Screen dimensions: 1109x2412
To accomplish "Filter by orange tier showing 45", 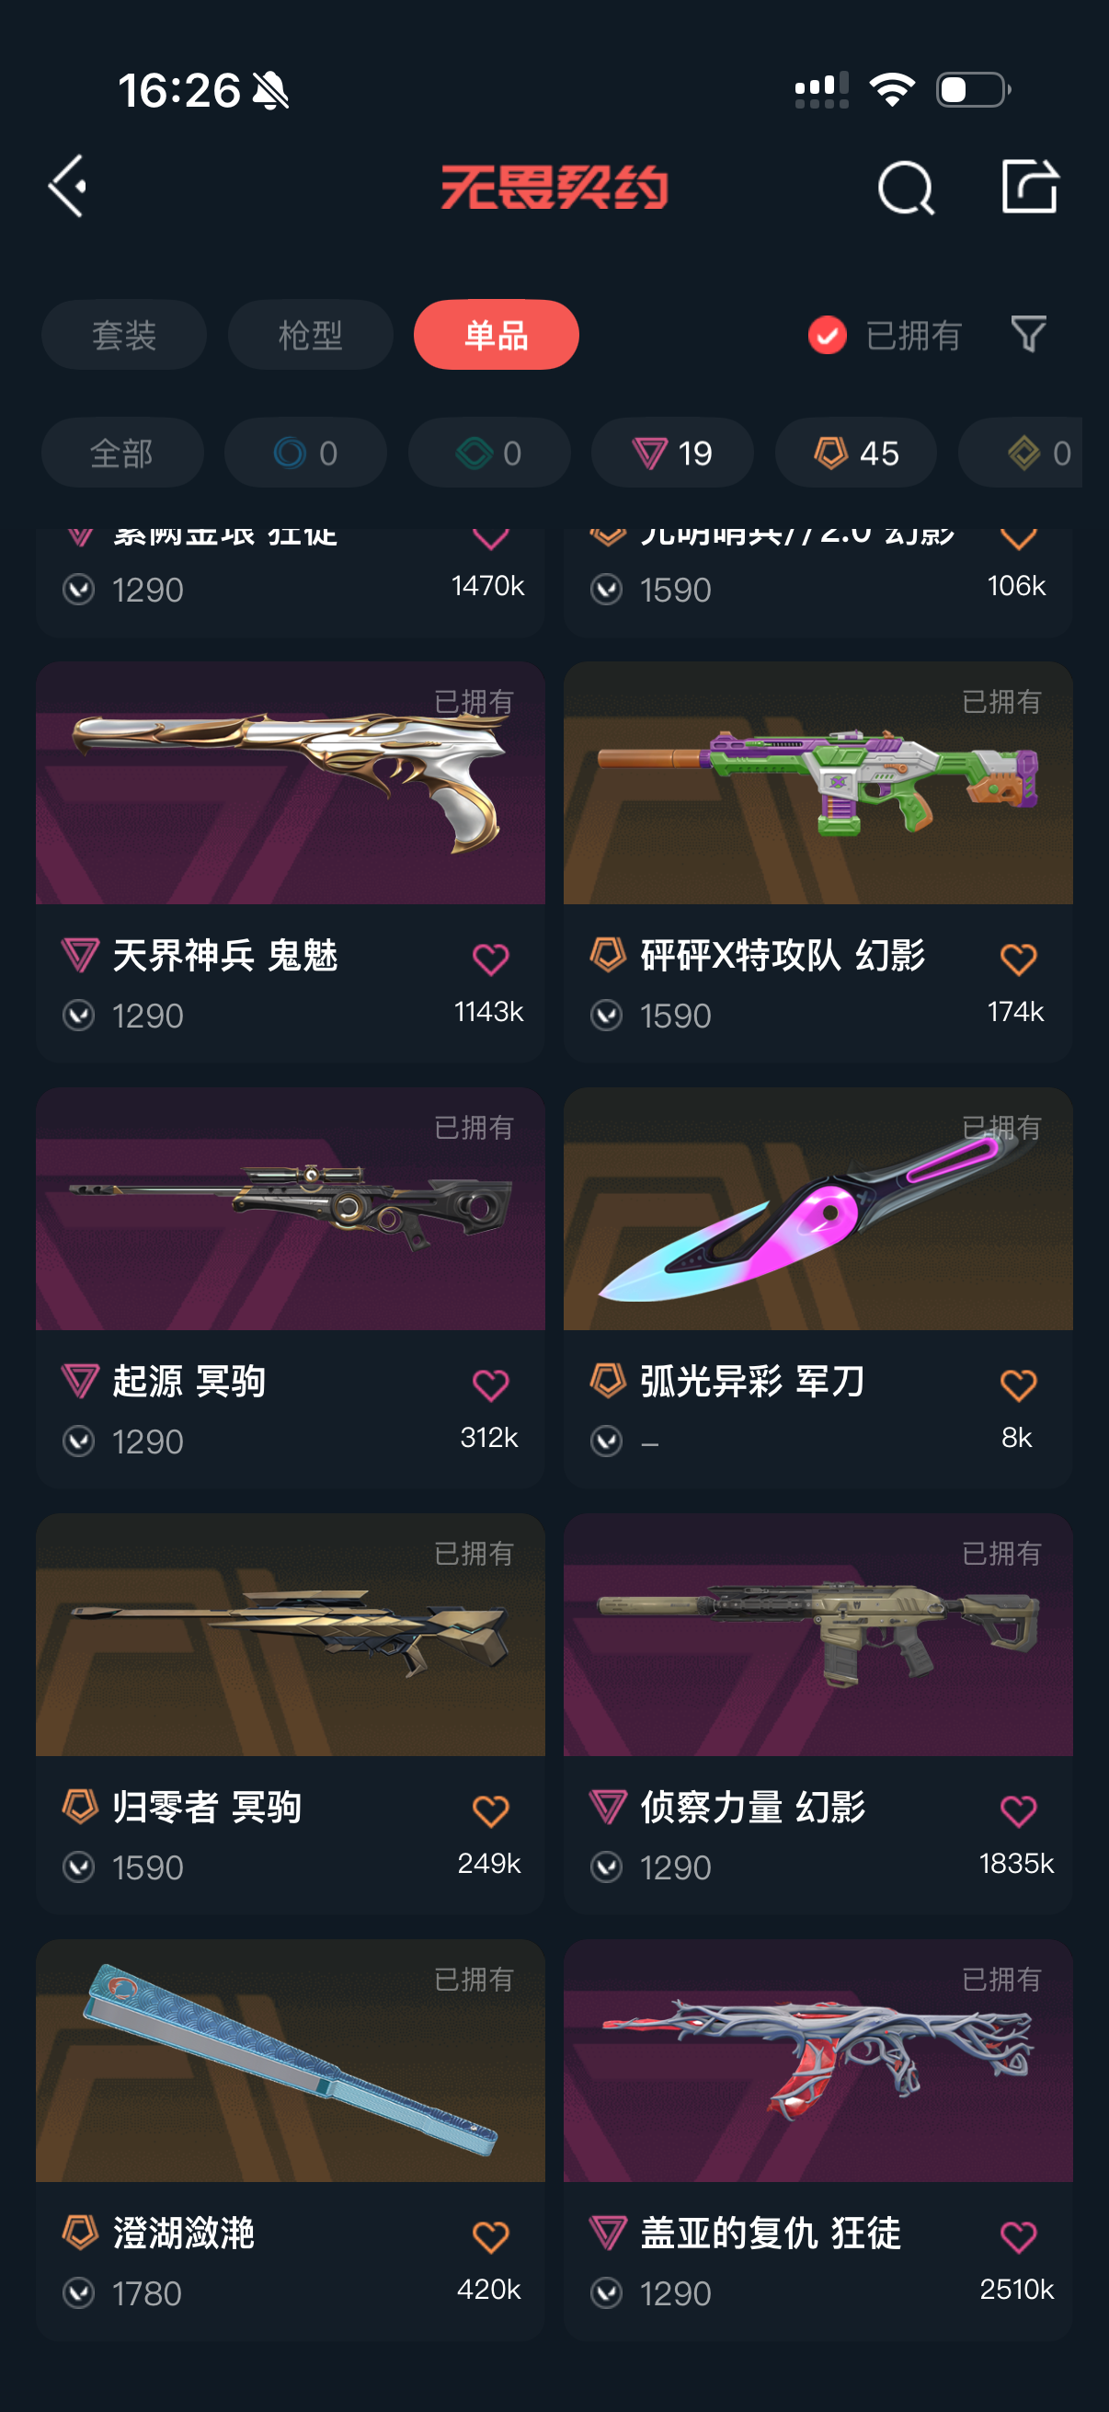I will tap(855, 454).
